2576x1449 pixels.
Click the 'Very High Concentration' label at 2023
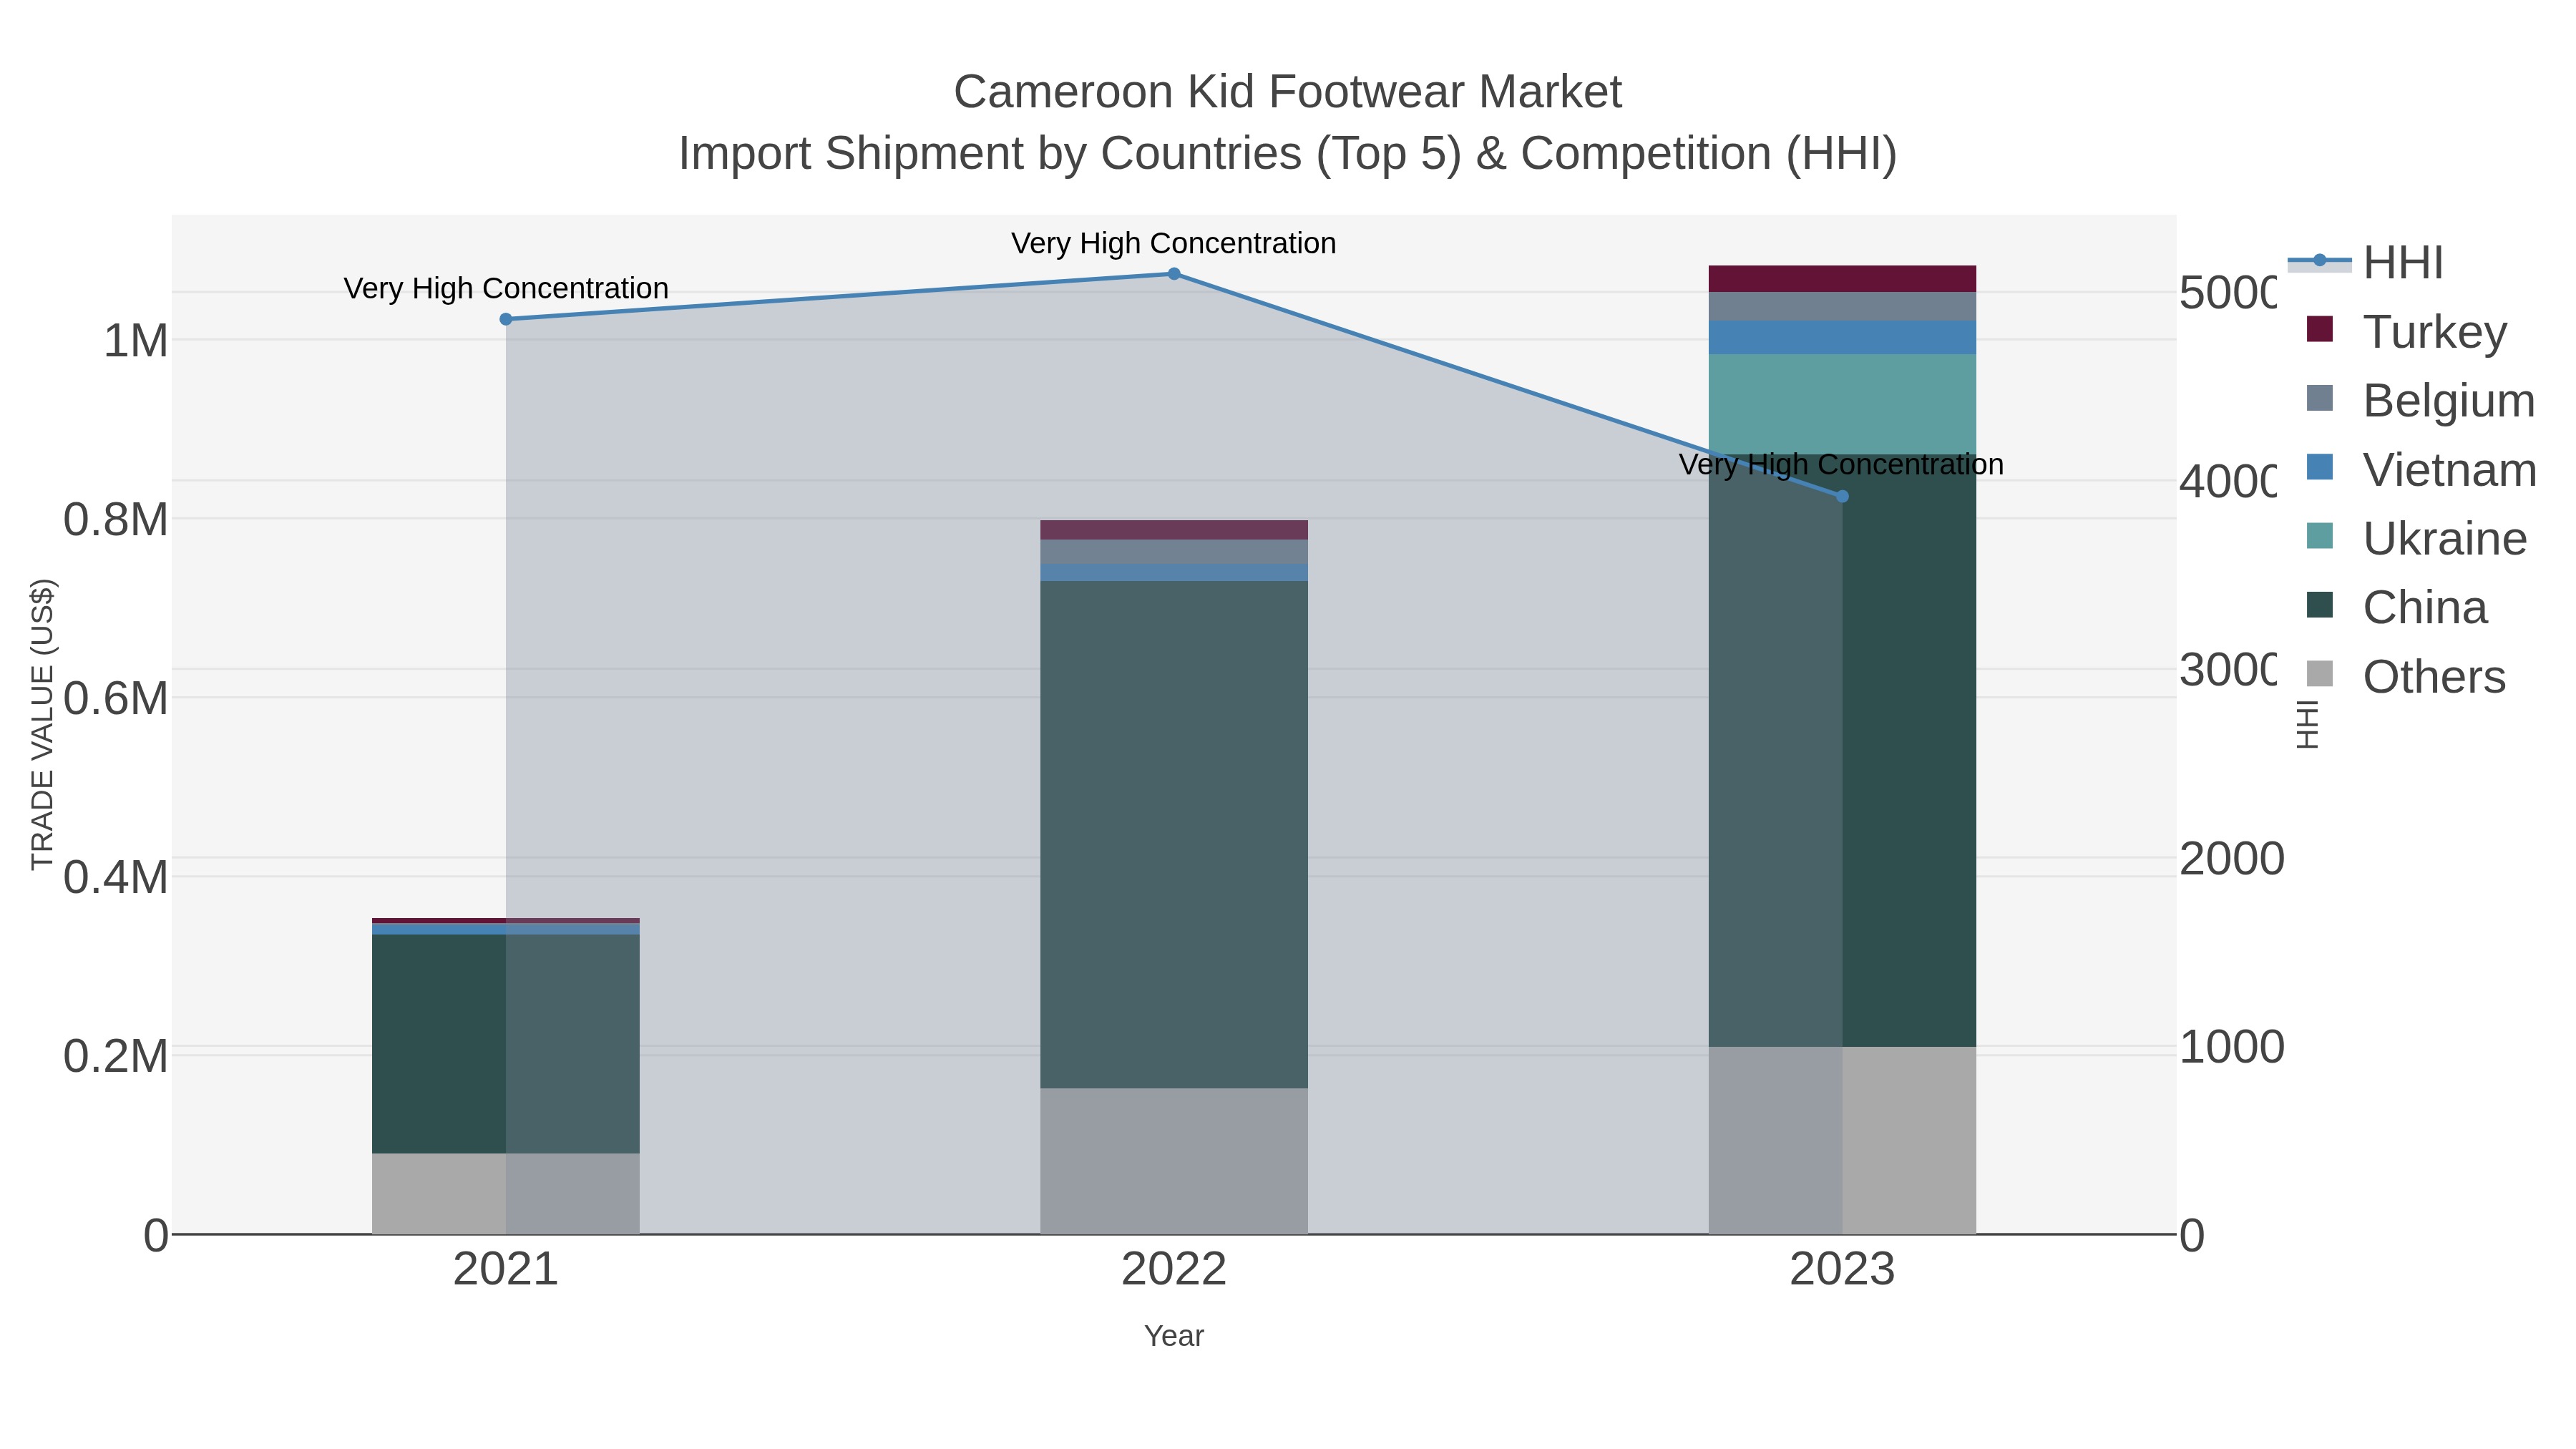(1841, 464)
